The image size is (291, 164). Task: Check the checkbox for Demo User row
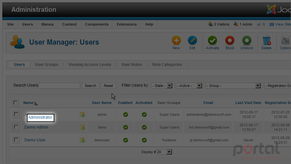pyautogui.click(x=16, y=140)
